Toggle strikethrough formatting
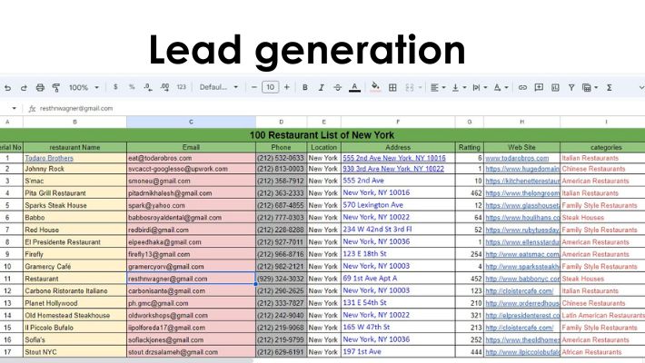Screen dimensions: 645x363 337,88
